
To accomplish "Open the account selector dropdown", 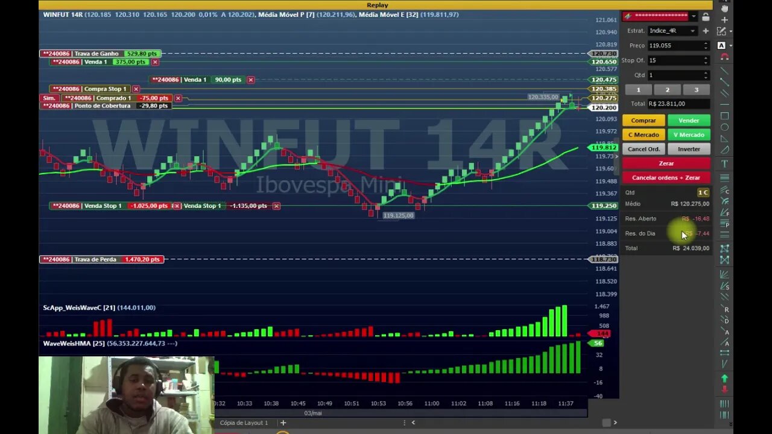I will point(694,16).
